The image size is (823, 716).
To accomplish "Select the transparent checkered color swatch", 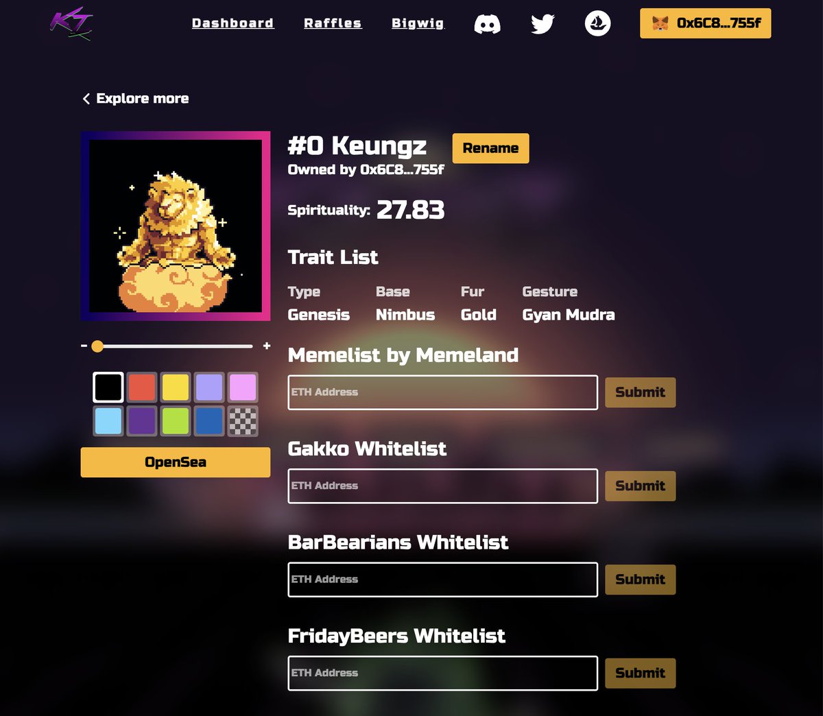I will [x=242, y=420].
